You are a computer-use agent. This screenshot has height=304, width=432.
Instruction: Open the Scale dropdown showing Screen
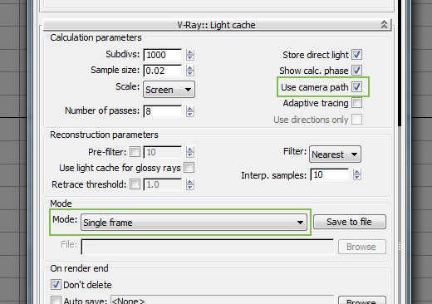tap(169, 90)
